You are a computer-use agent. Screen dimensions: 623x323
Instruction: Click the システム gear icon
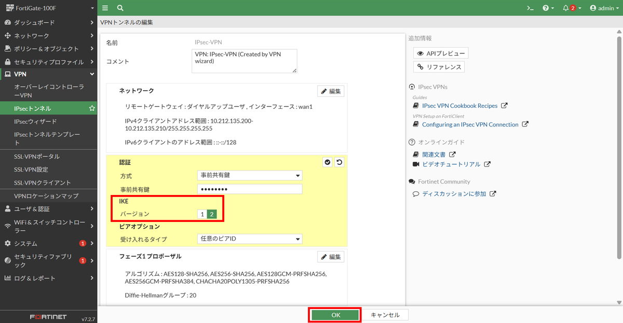tap(8, 243)
